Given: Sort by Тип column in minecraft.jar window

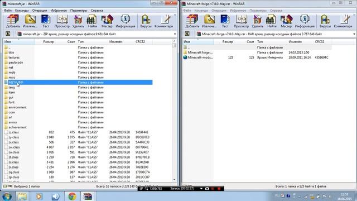Looking at the screenshot, I should pyautogui.click(x=92, y=42).
